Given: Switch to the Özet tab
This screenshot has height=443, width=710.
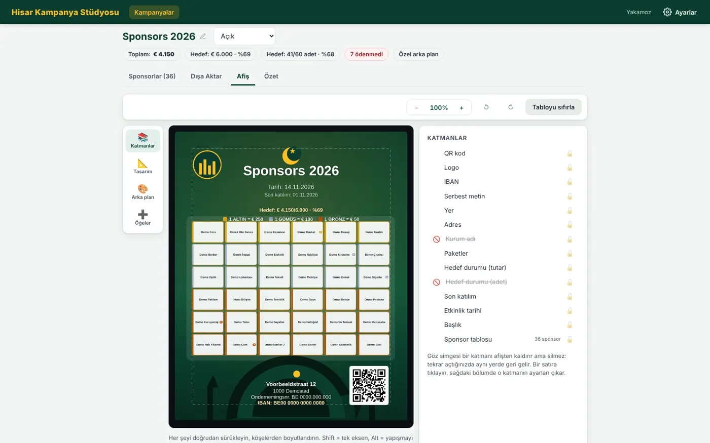Looking at the screenshot, I should point(271,76).
